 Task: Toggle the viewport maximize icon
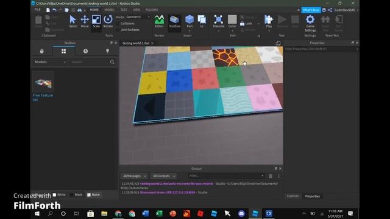[278, 43]
